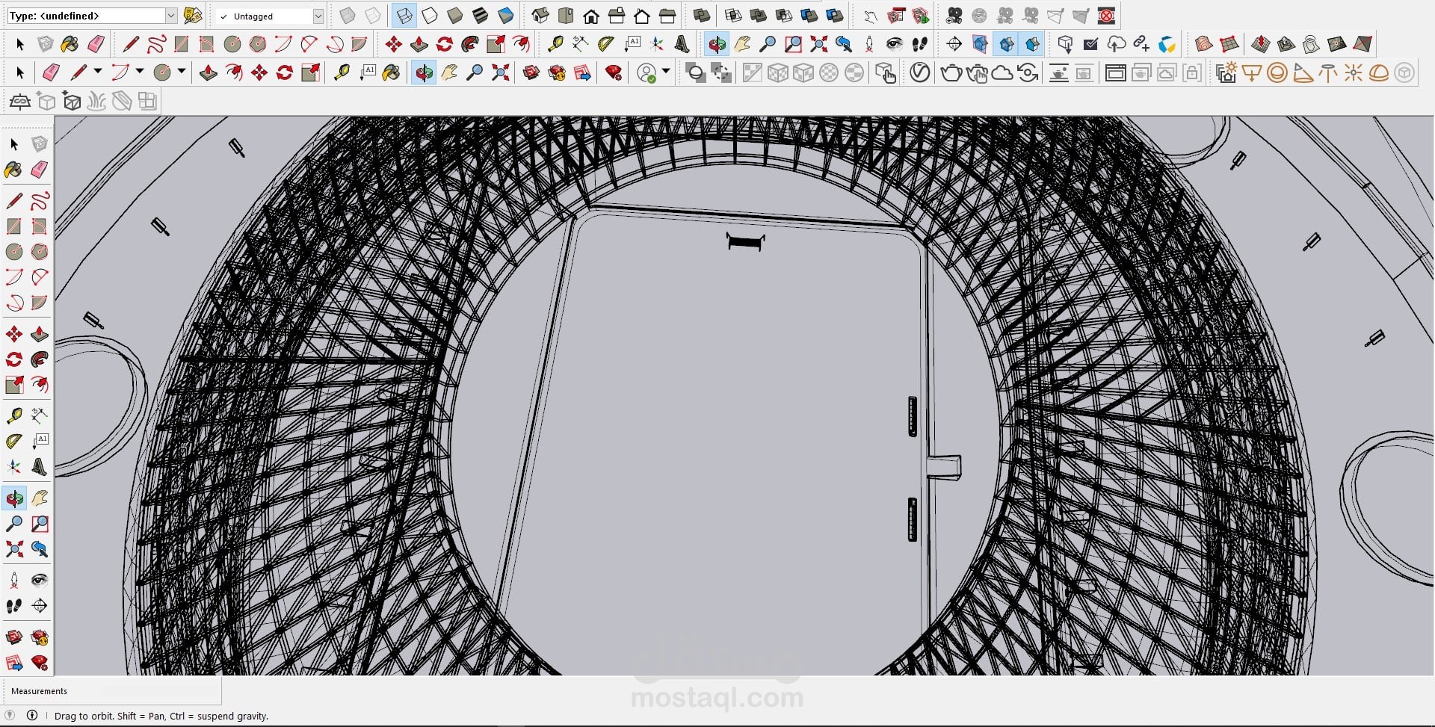This screenshot has width=1435, height=727.
Task: Toggle Display Section Cuts
Action: (1006, 44)
